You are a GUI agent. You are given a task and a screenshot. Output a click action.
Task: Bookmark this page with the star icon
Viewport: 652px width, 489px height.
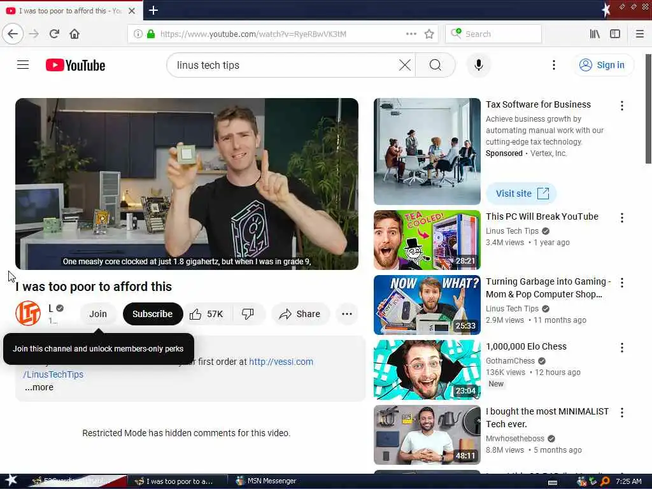[429, 34]
